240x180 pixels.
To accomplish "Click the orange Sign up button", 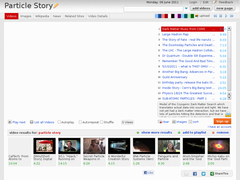I will tap(222, 121).
